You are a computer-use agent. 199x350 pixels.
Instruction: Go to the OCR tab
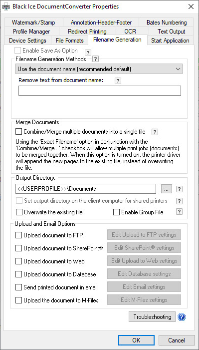point(130,32)
